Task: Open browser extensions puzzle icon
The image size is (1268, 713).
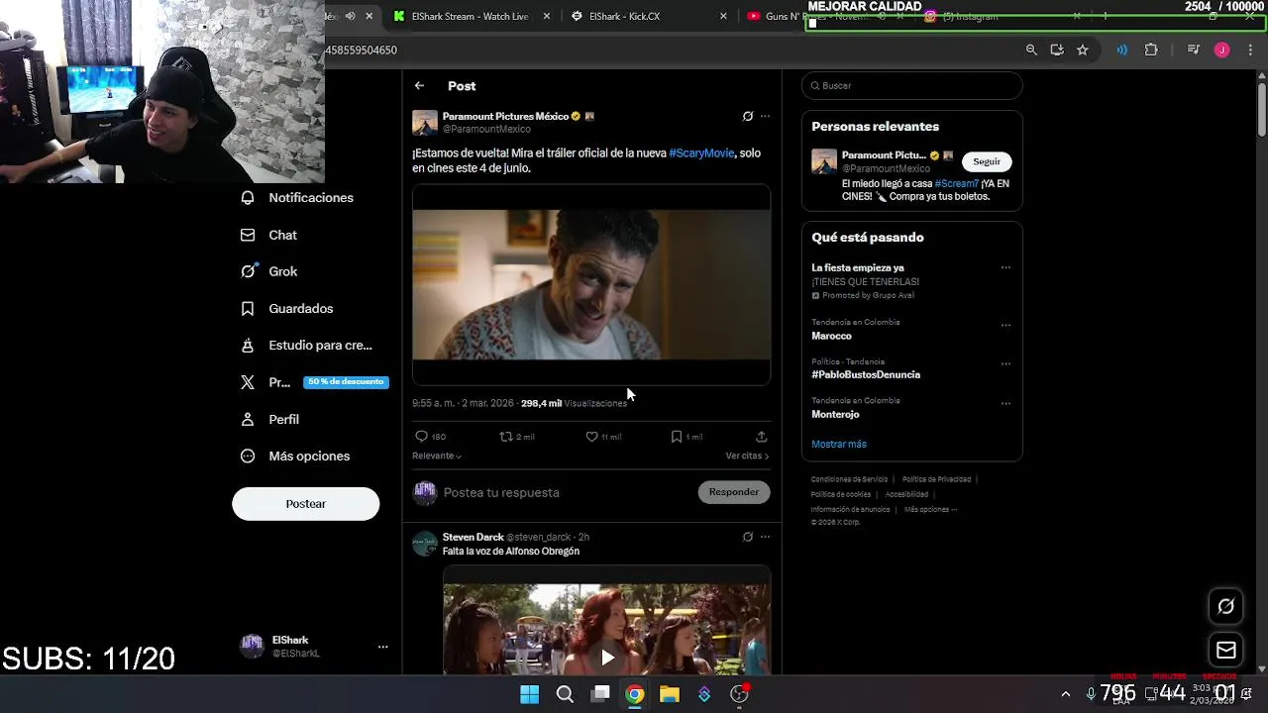Action: [1150, 50]
